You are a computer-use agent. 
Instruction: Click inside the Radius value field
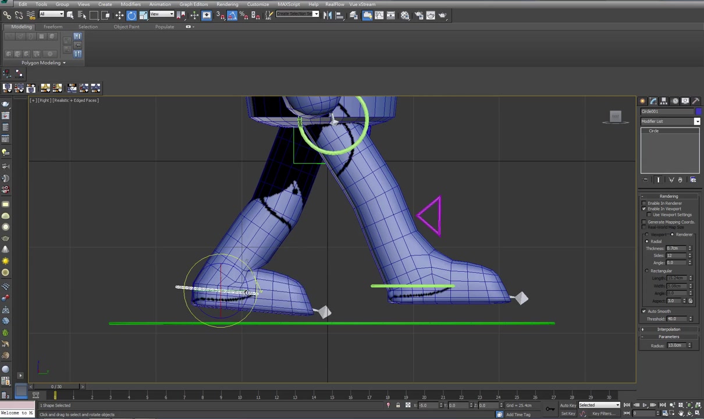[677, 345]
